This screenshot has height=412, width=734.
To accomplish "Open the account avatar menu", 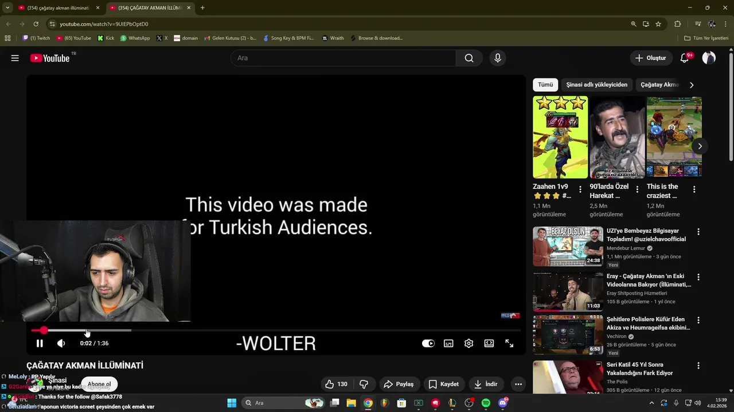I will tap(709, 58).
